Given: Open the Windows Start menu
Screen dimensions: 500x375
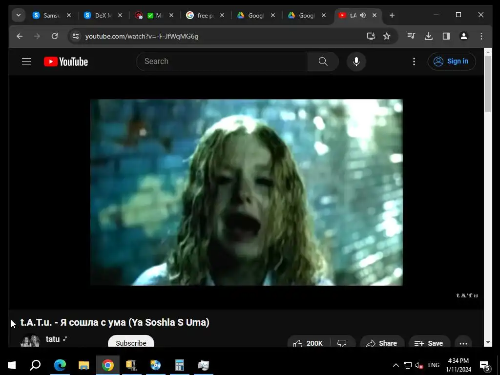Looking at the screenshot, I should click(12, 365).
